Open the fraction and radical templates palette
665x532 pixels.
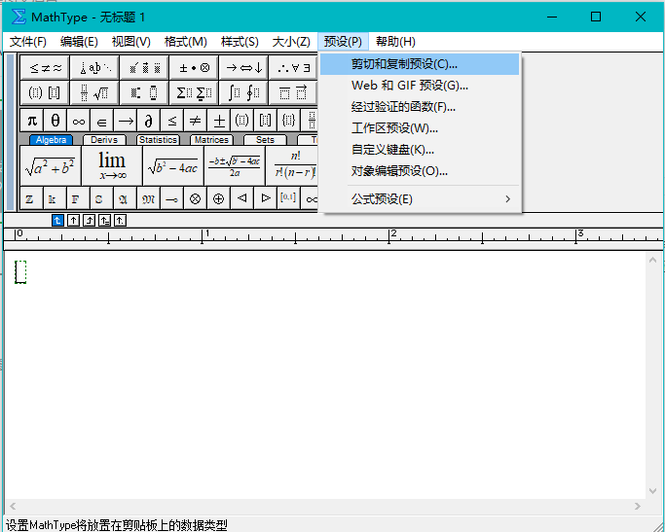tap(94, 92)
